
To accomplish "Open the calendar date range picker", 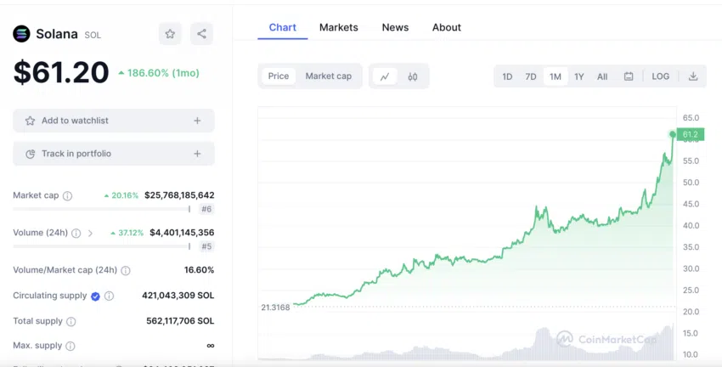I will pyautogui.click(x=629, y=76).
